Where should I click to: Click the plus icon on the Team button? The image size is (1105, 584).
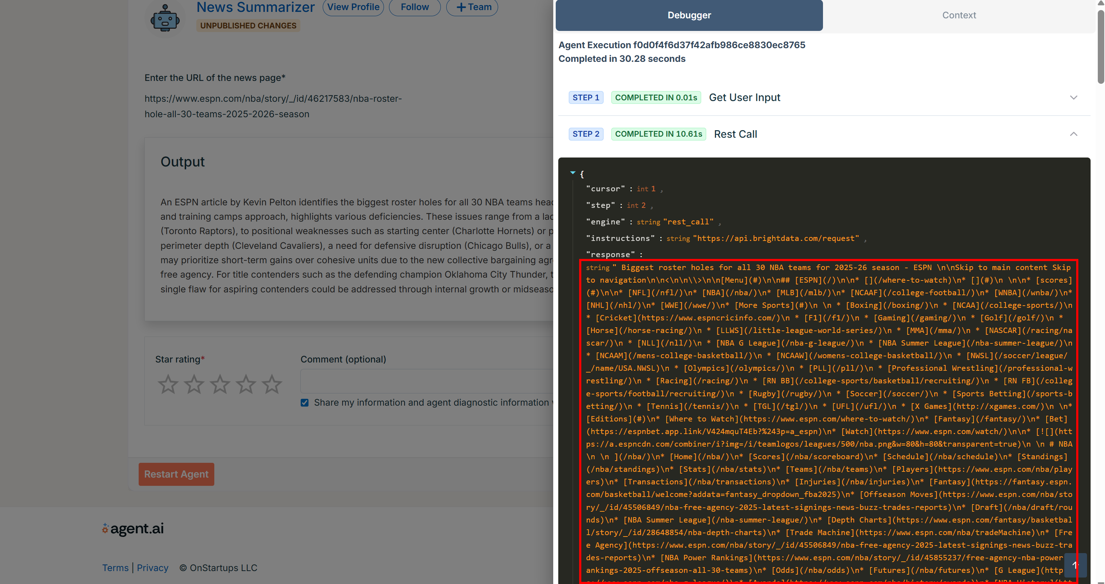(460, 7)
